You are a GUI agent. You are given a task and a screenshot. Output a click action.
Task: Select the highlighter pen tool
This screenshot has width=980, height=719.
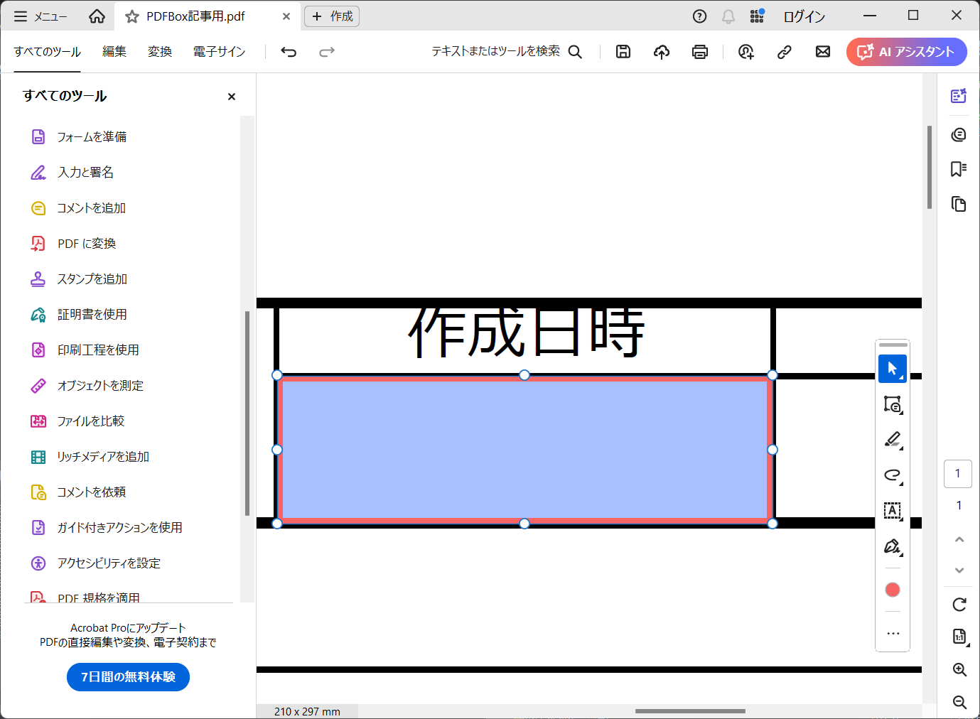pos(893,440)
